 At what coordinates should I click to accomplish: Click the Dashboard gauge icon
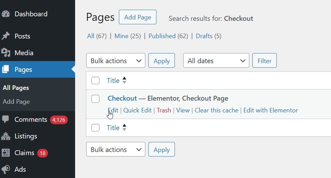tap(6, 14)
